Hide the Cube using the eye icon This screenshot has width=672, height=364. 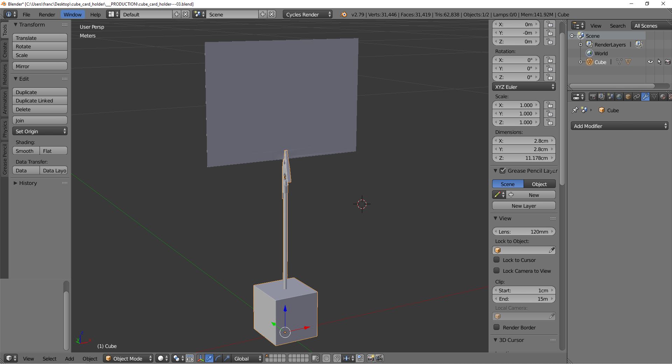650,62
